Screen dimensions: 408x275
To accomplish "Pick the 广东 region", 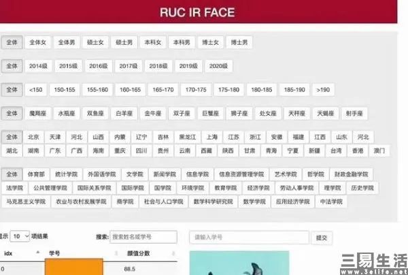I will 55,151.
